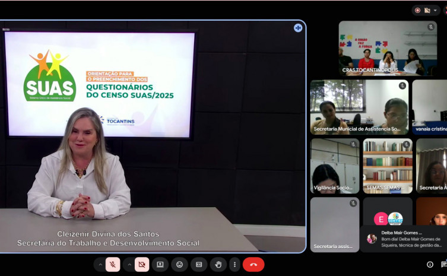Click the present screen icon
447x276 pixels.
(160, 265)
